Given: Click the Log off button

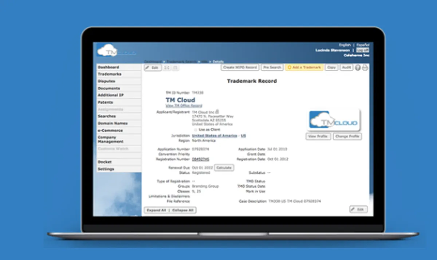Looking at the screenshot, I should tap(362, 50).
